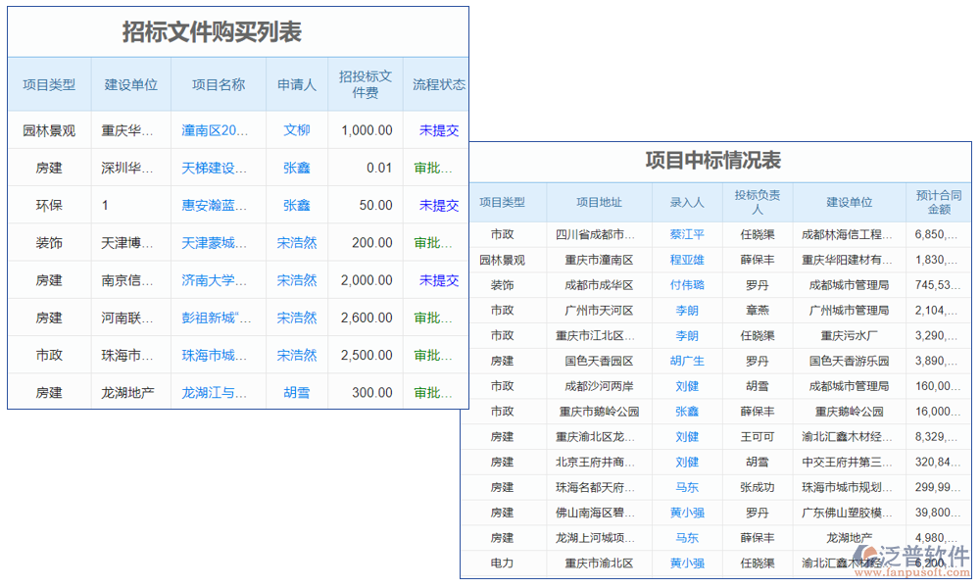Open recorder 付伟璐 link
The height and width of the screenshot is (588, 980).
click(688, 285)
